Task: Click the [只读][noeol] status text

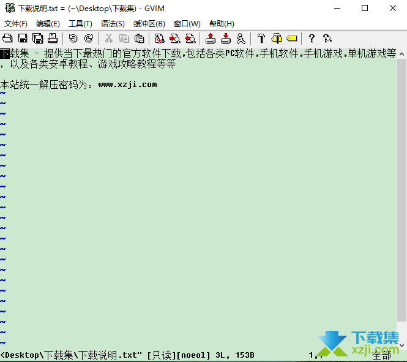Action: [178, 355]
